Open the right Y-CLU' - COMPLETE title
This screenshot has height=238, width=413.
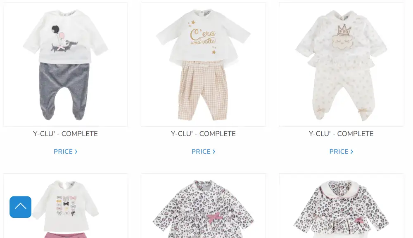[341, 134]
